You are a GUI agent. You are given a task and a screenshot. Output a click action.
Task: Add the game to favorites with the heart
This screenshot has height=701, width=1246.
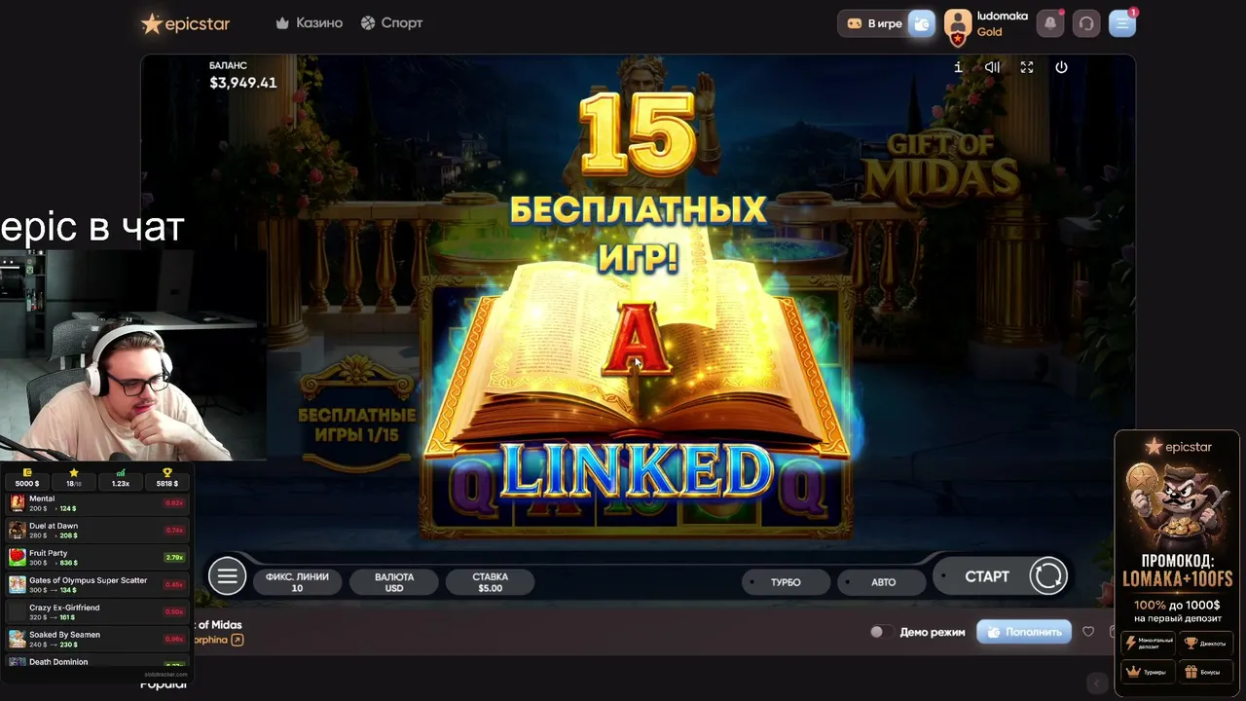pos(1088,632)
